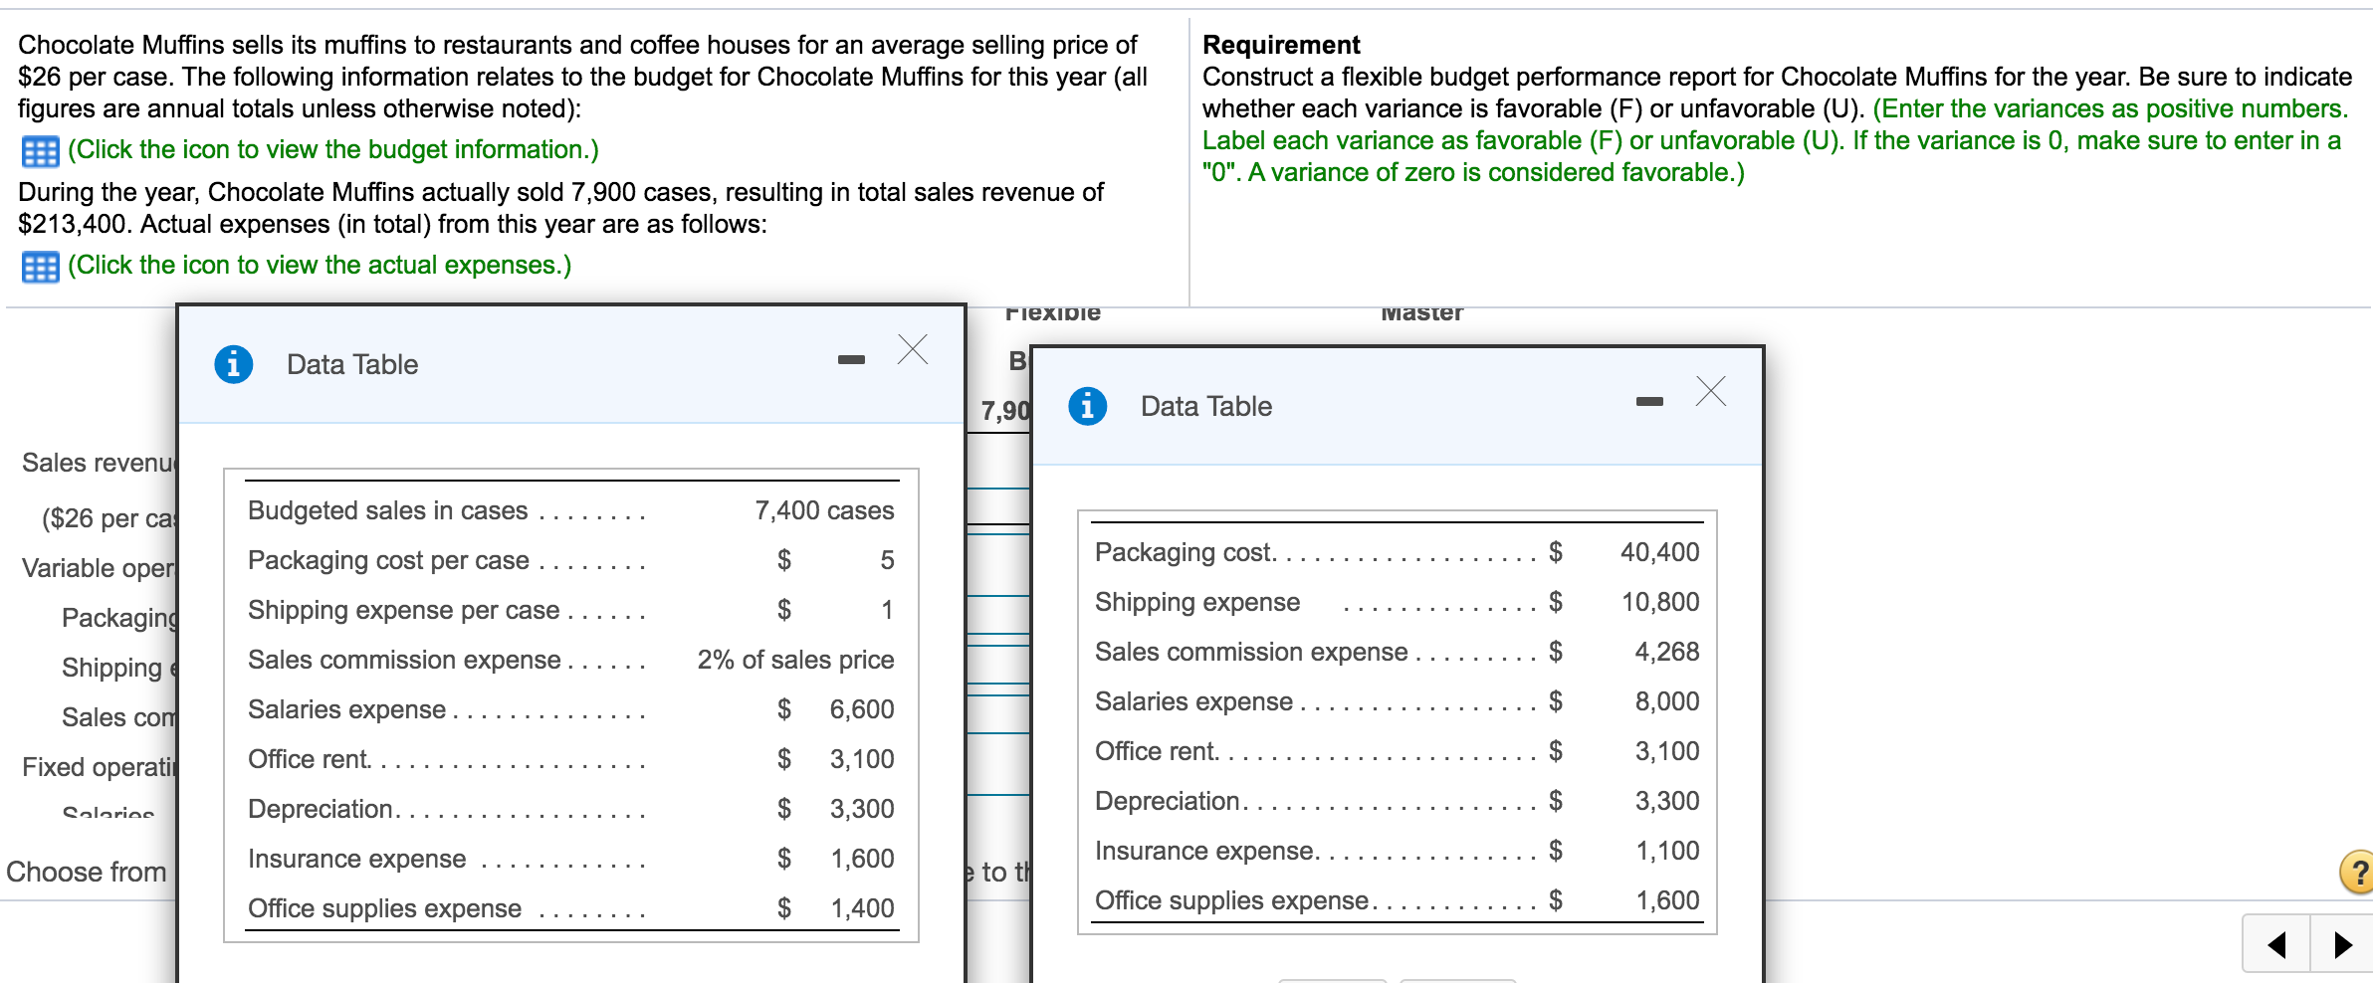
Task: Select 'Packaging cost per case' label
Action: (388, 560)
